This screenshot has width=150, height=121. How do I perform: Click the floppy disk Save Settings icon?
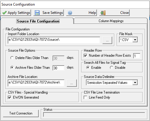(x=37, y=13)
